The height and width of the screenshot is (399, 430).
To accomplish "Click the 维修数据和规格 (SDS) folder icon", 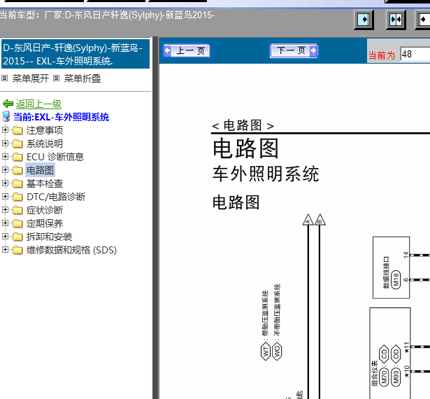I will coord(17,250).
